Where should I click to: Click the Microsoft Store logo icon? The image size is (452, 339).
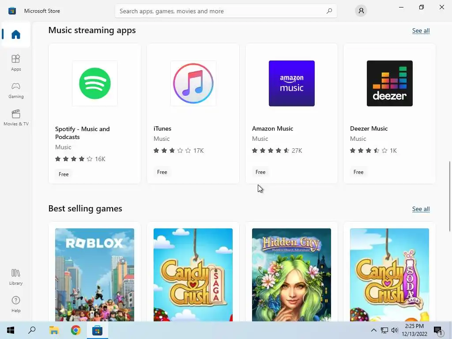click(12, 11)
